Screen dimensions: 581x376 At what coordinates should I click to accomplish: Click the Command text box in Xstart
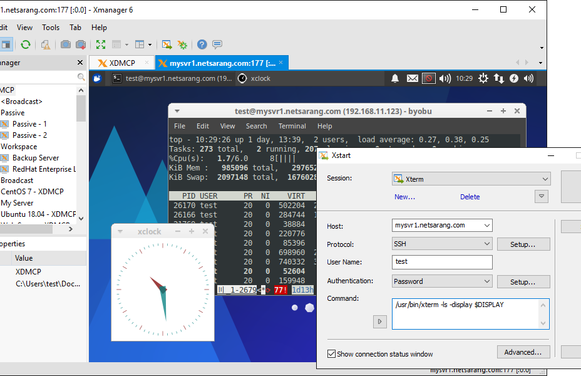tap(471, 314)
